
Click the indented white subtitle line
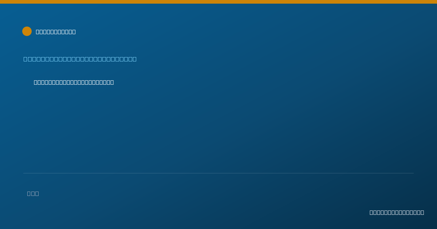coord(74,83)
